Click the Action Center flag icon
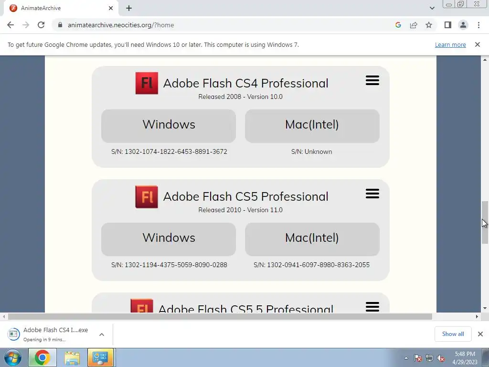This screenshot has height=367, width=489. point(418,358)
